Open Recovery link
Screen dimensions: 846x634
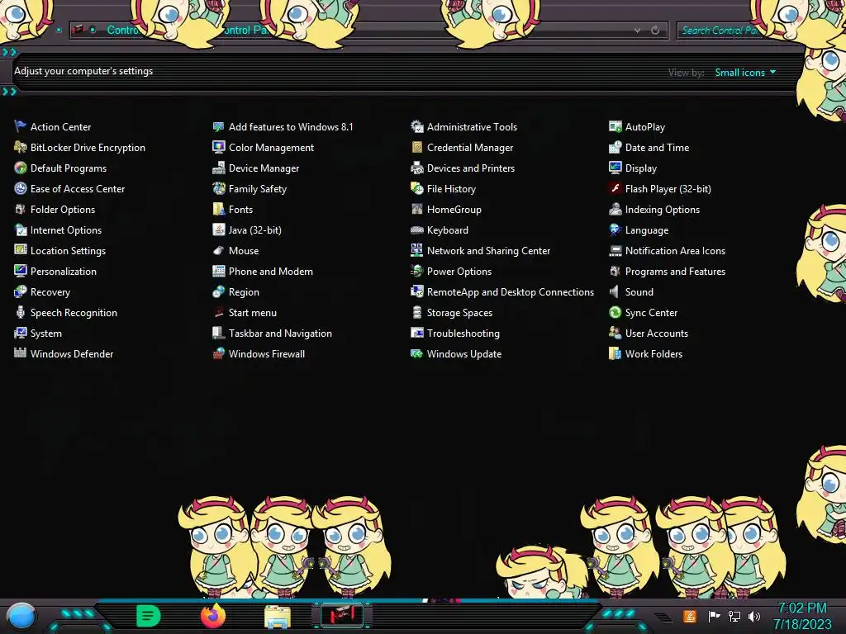(50, 291)
